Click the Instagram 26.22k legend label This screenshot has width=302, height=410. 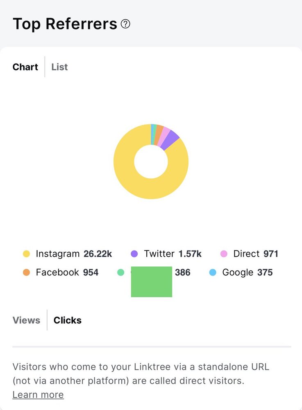(74, 254)
